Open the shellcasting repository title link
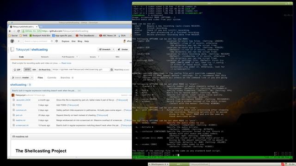The width and height of the screenshot is (296, 166). tap(39, 49)
